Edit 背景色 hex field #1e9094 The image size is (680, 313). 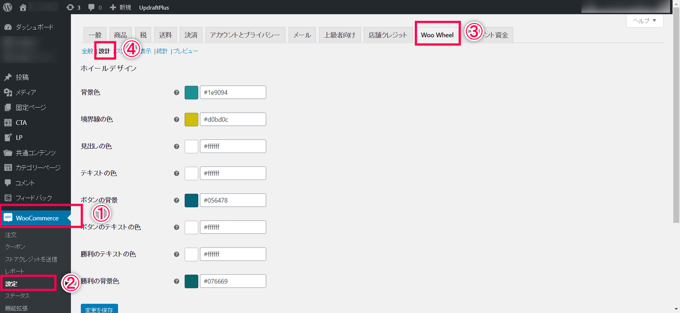pyautogui.click(x=233, y=92)
